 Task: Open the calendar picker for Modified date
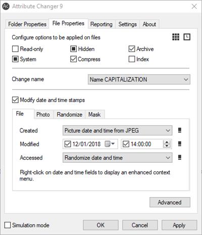(x=110, y=144)
